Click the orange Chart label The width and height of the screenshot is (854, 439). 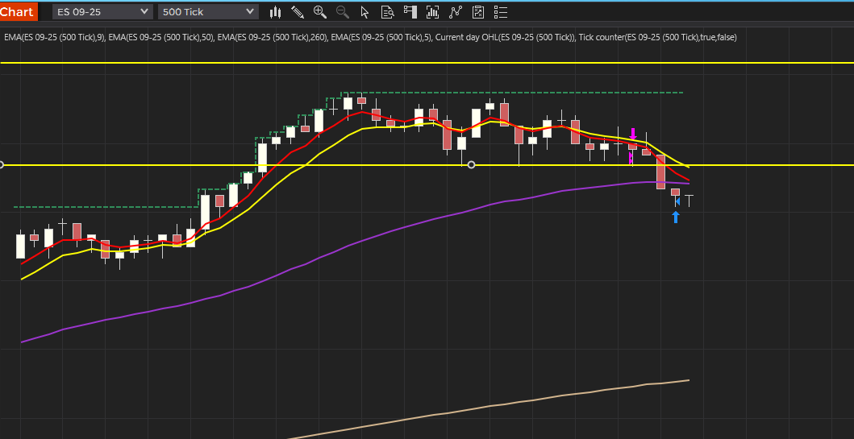pos(18,11)
